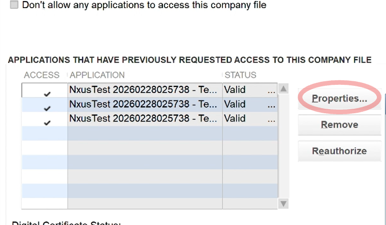This screenshot has width=386, height=225.
Task: Select first NxusTest application row
Action: (144, 90)
